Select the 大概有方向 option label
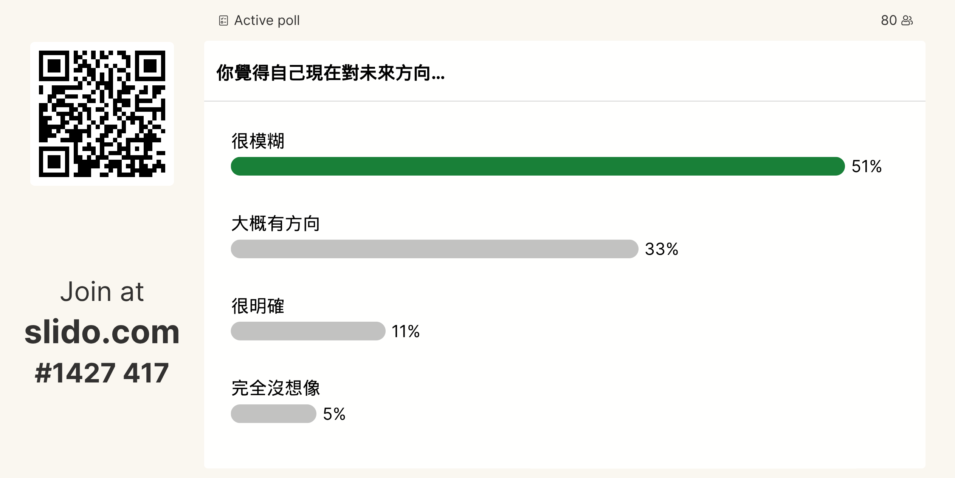The image size is (955, 478). (276, 224)
